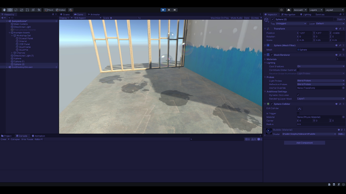Image resolution: width=346 pixels, height=194 pixels.
Task: Open Physic Material object picker
Action: coord(344,117)
